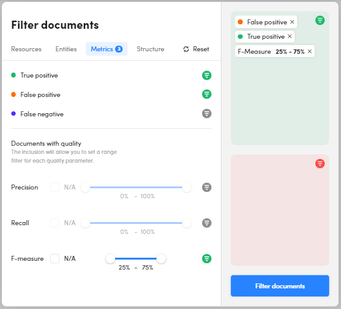Remove the F-Measure 25% - 75% chip
The height and width of the screenshot is (309, 341).
(x=310, y=51)
